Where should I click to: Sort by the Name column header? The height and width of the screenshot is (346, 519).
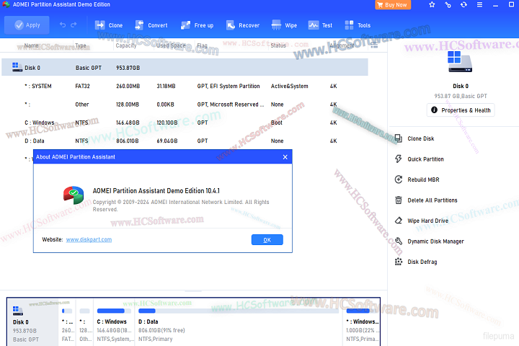[x=32, y=45]
